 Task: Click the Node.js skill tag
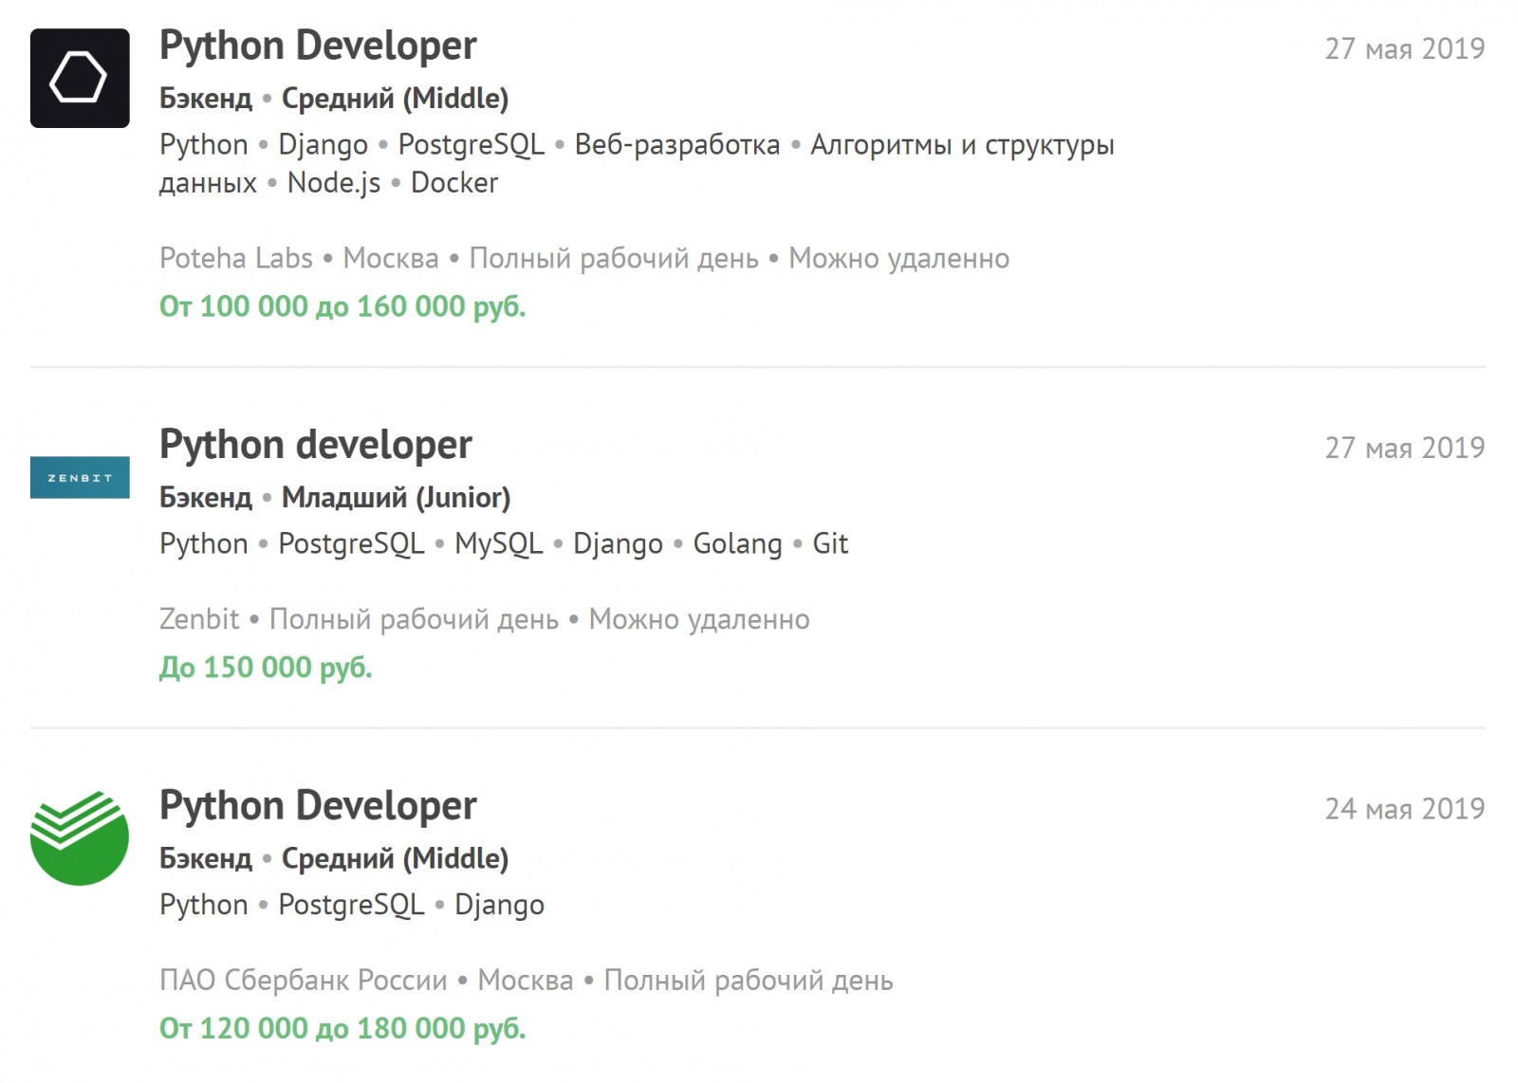tap(331, 182)
